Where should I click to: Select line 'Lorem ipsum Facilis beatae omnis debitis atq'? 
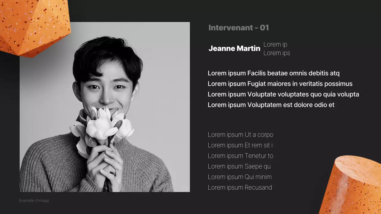pyautogui.click(x=274, y=73)
